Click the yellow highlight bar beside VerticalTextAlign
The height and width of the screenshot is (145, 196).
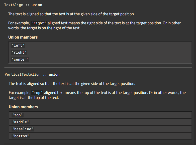point(2,106)
